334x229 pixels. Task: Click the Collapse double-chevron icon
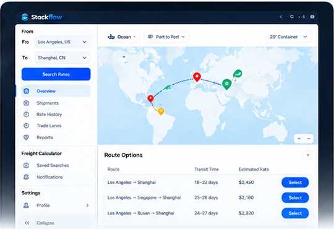pyautogui.click(x=27, y=223)
